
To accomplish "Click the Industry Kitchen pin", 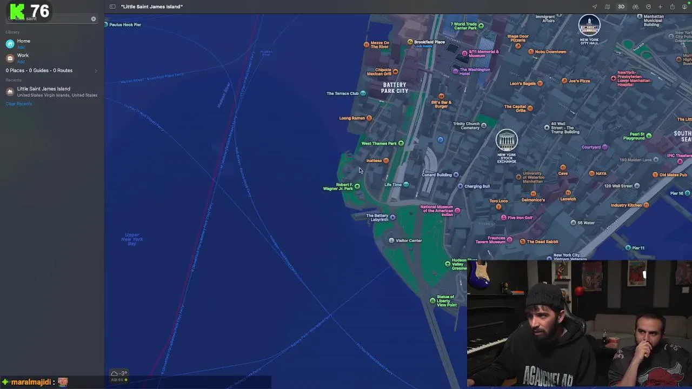I will 646,205.
